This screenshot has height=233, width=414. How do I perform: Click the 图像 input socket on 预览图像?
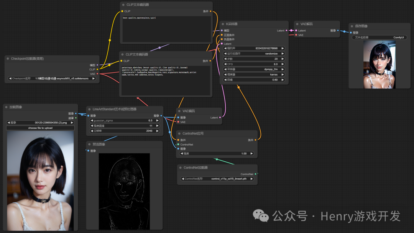[89, 151]
